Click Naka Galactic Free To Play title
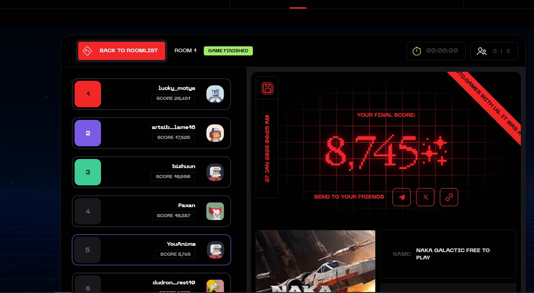This screenshot has height=293, width=534. (x=453, y=254)
